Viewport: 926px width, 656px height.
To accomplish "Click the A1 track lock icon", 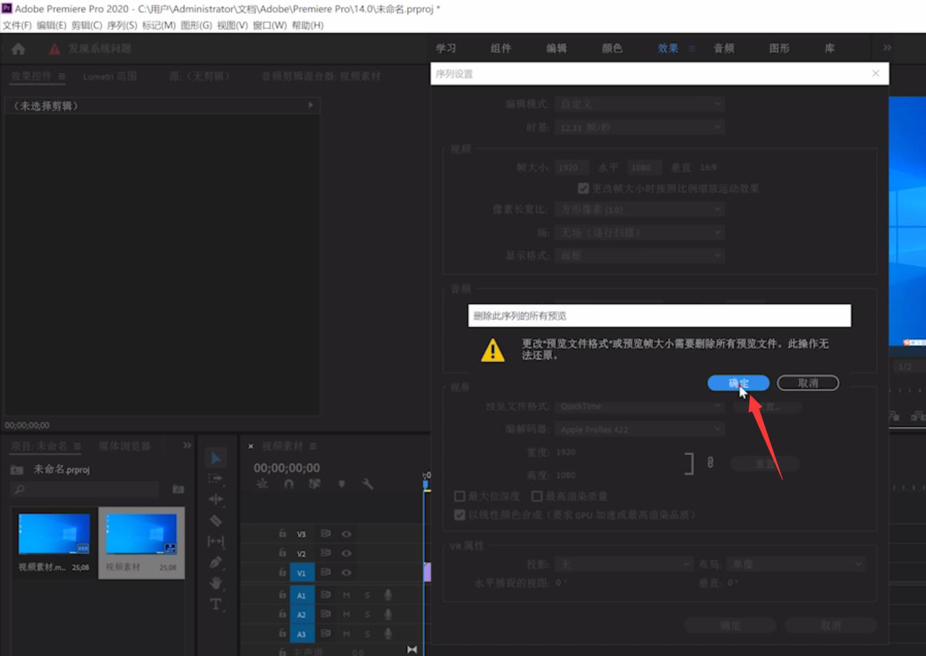I will coord(282,594).
